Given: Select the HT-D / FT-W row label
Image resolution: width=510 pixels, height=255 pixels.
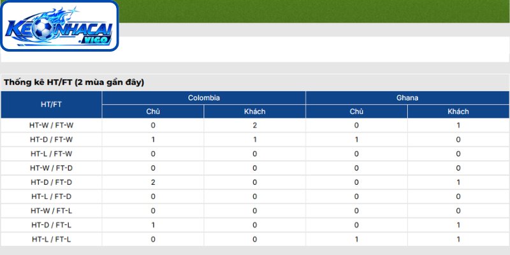Looking at the screenshot, I should [x=52, y=140].
